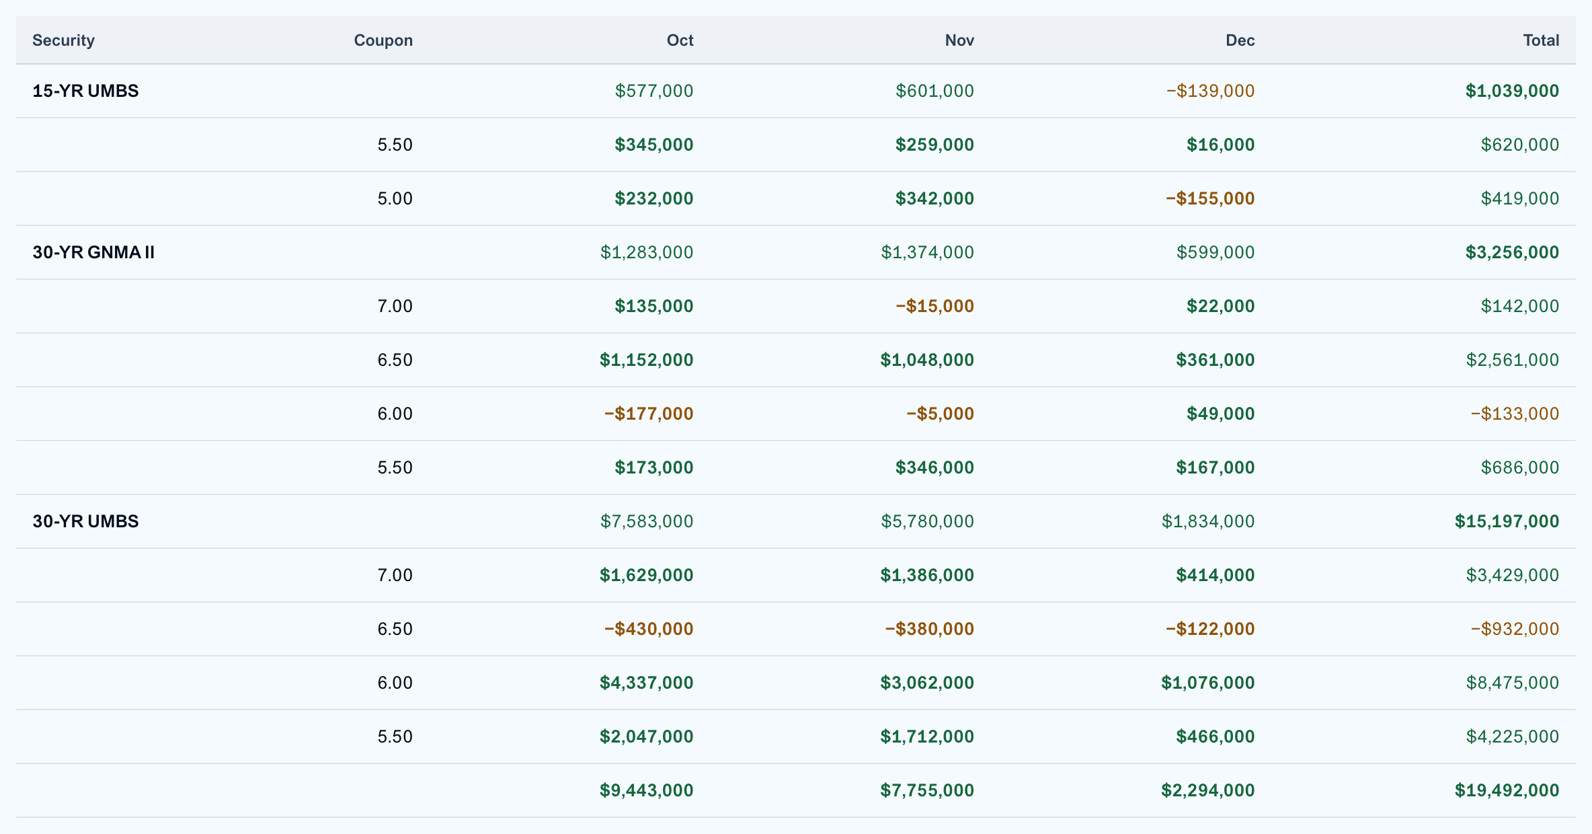Click the $4,337,000 Oct cell
The image size is (1592, 834).
pos(646,683)
